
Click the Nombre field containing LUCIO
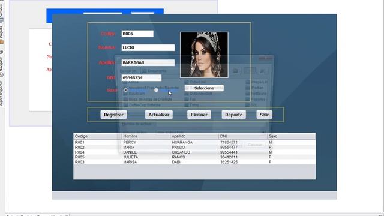point(148,47)
